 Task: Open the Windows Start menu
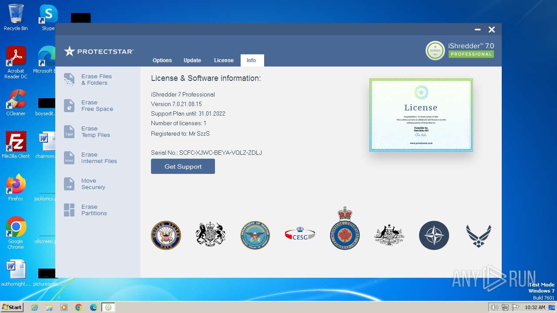pyautogui.click(x=12, y=307)
